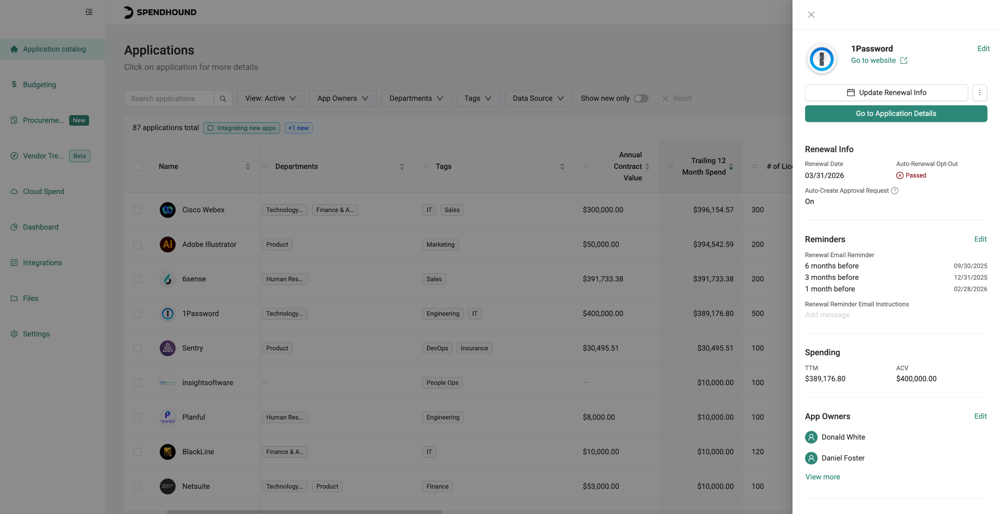Image resolution: width=1000 pixels, height=514 pixels.
Task: Click the 1Password logo in details panel
Action: 821,59
